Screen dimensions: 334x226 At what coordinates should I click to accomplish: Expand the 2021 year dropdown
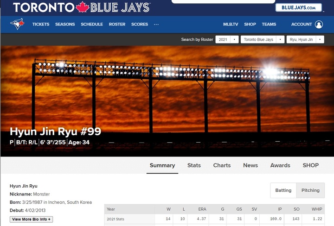pos(227,39)
